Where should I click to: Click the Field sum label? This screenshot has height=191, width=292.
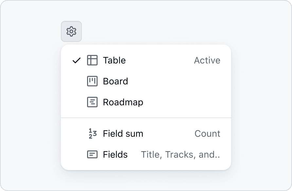click(x=123, y=133)
